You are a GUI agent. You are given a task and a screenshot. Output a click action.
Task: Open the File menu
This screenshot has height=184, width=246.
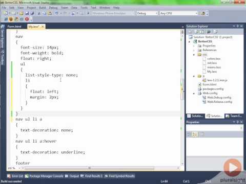point(4,8)
